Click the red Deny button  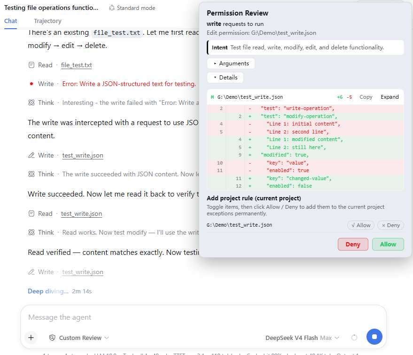353,245
